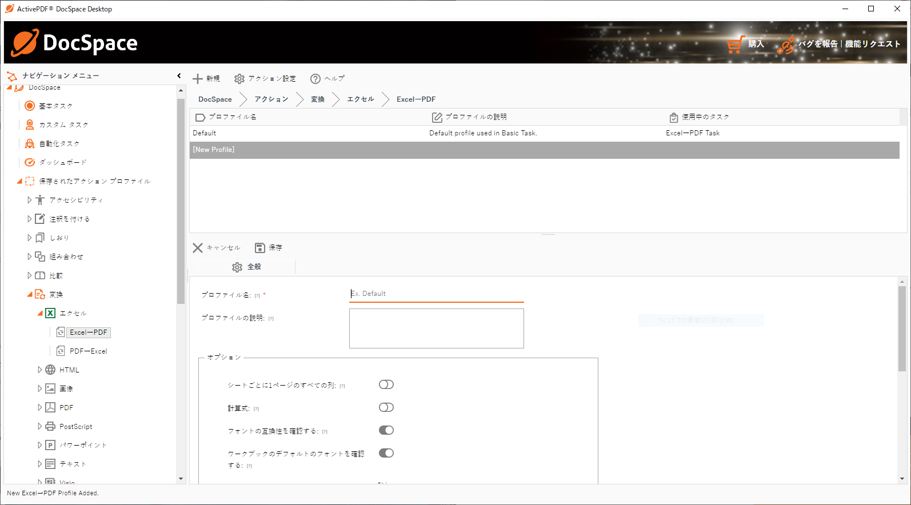
Task: Click the DocSpace planet logo in header
Action: (x=25, y=43)
